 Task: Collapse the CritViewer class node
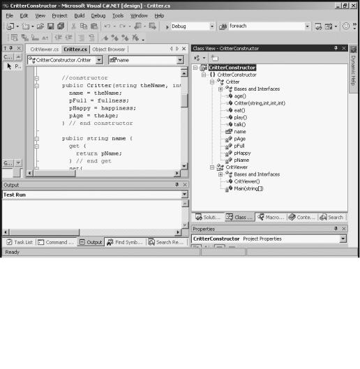pyautogui.click(x=212, y=167)
